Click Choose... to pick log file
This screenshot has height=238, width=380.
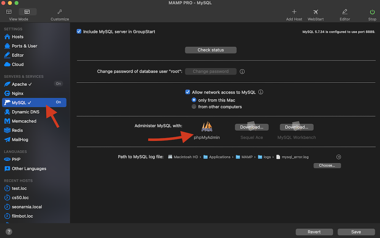(x=327, y=166)
